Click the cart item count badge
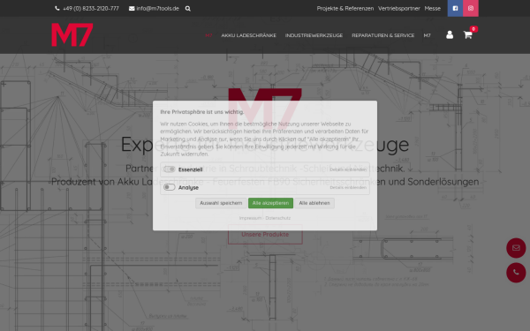This screenshot has width=530, height=331. pyautogui.click(x=473, y=29)
